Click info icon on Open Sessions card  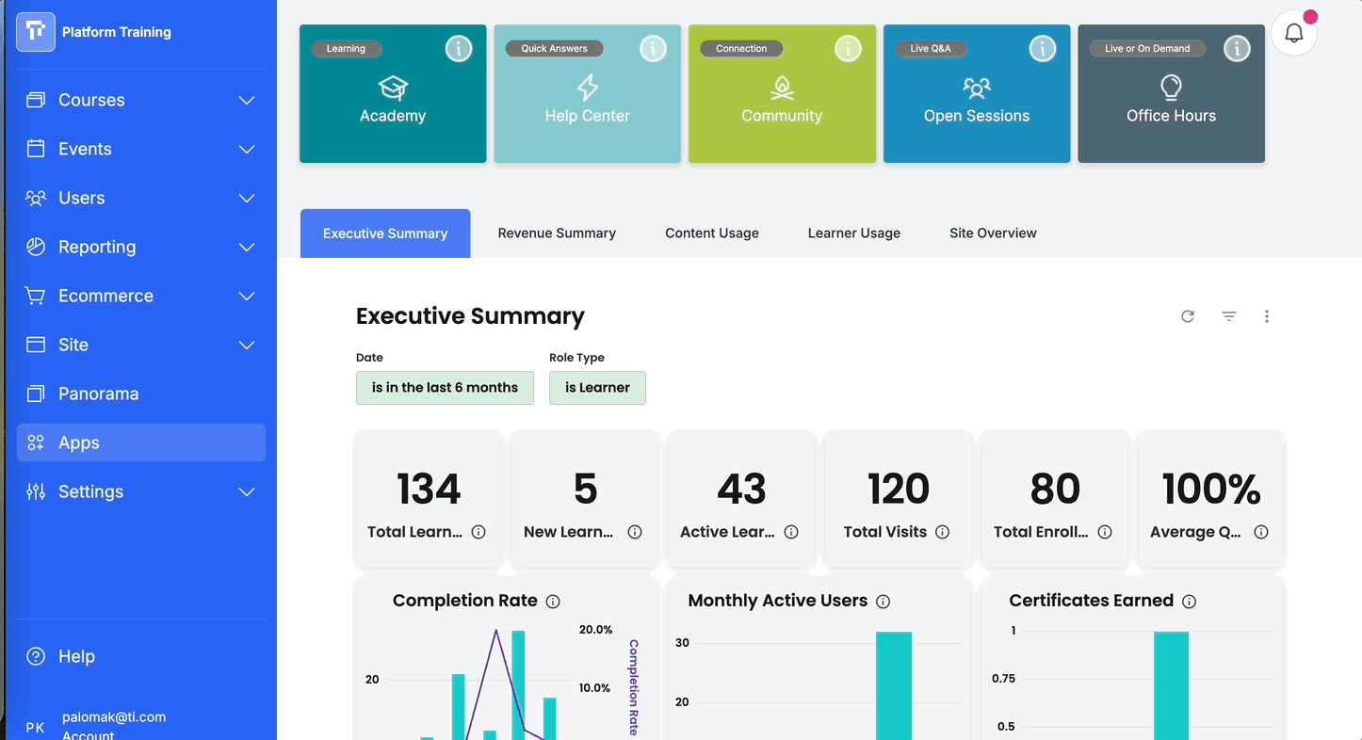coord(1043,48)
